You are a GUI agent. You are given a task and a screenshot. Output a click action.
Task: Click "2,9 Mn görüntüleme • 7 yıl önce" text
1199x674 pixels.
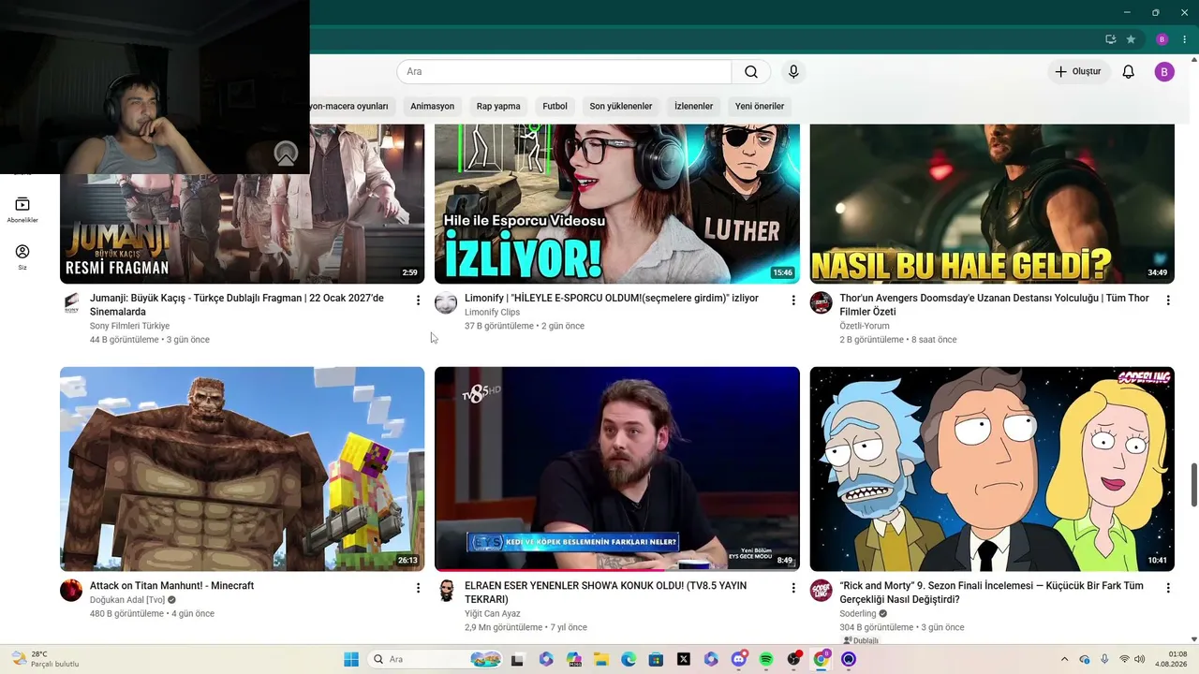coord(525,627)
